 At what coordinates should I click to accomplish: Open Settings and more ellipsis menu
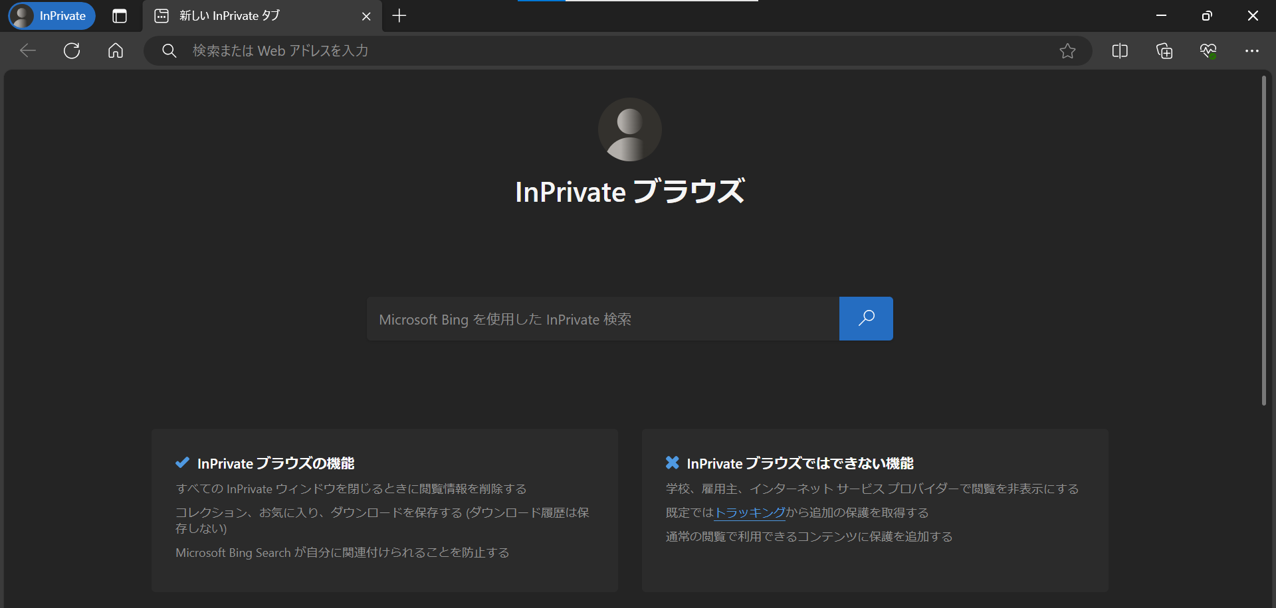1252,50
